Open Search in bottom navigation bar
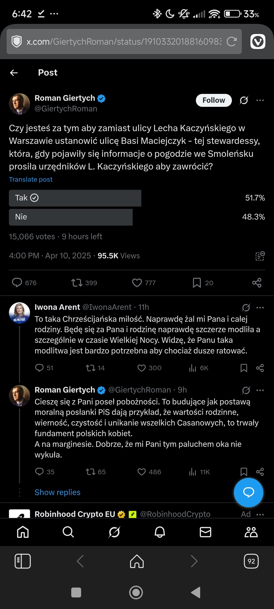This screenshot has width=274, height=609. 68,532
